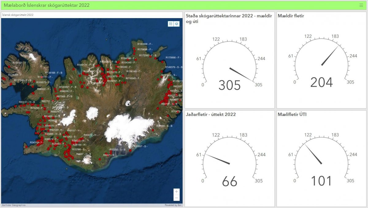368x208 pixels.
Task: Open the dashboard hamburger menu
Action: coord(361,5)
